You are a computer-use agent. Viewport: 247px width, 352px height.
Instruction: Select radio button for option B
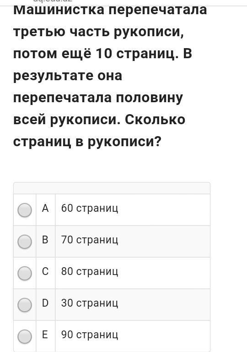(x=25, y=242)
